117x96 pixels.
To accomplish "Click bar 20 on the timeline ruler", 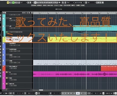I will click(x=100, y=13).
